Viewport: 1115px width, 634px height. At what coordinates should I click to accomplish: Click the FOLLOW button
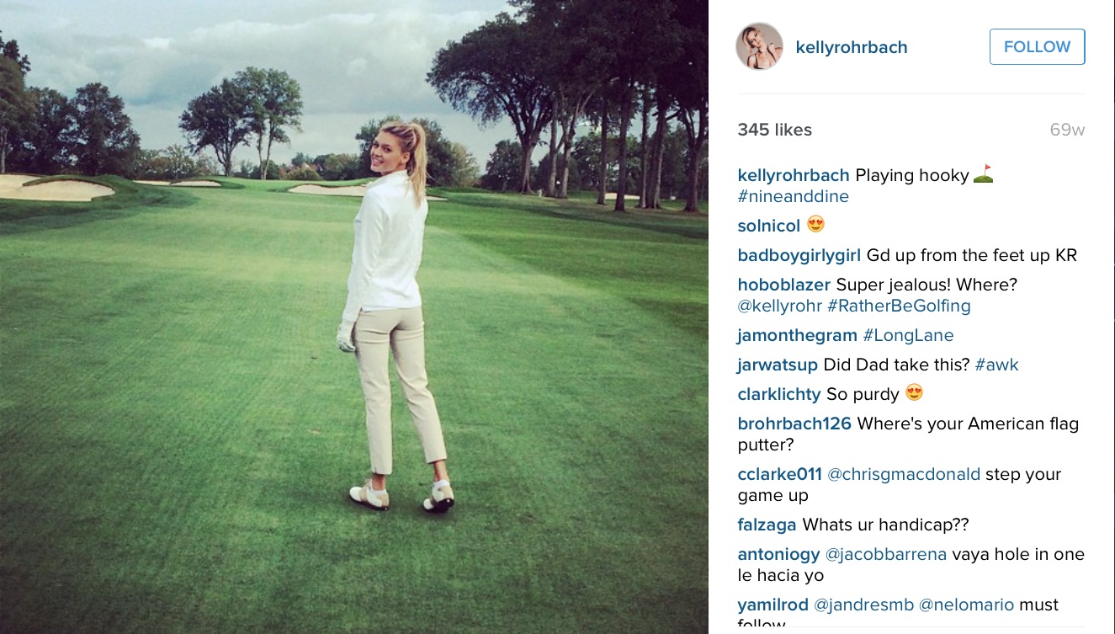[1037, 47]
